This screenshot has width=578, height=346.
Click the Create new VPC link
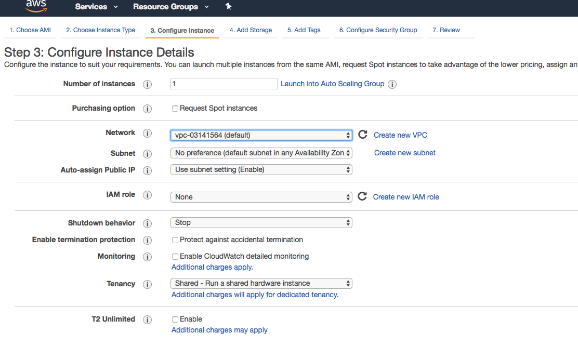(x=400, y=135)
